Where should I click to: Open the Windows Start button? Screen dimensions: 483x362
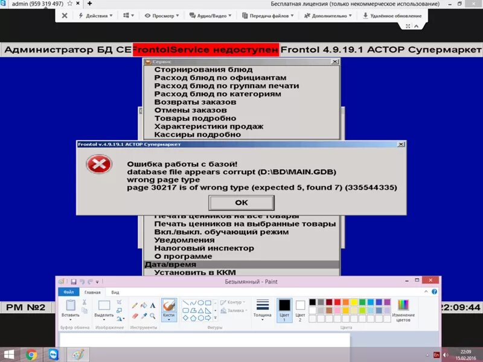[8, 355]
